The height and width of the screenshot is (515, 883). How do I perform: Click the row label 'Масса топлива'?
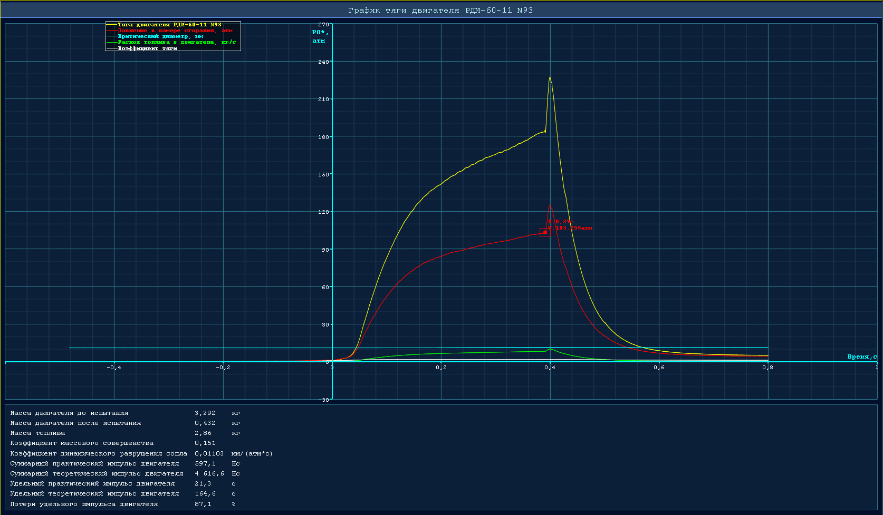[37, 433]
